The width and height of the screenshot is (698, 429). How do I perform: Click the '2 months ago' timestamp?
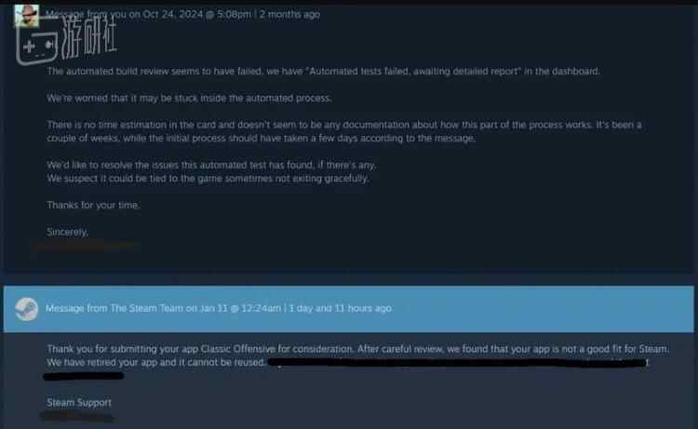[x=289, y=14]
